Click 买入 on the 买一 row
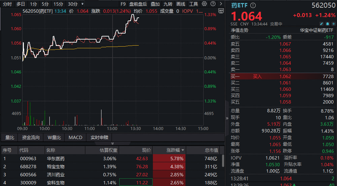 pyautogui.click(x=257, y=76)
